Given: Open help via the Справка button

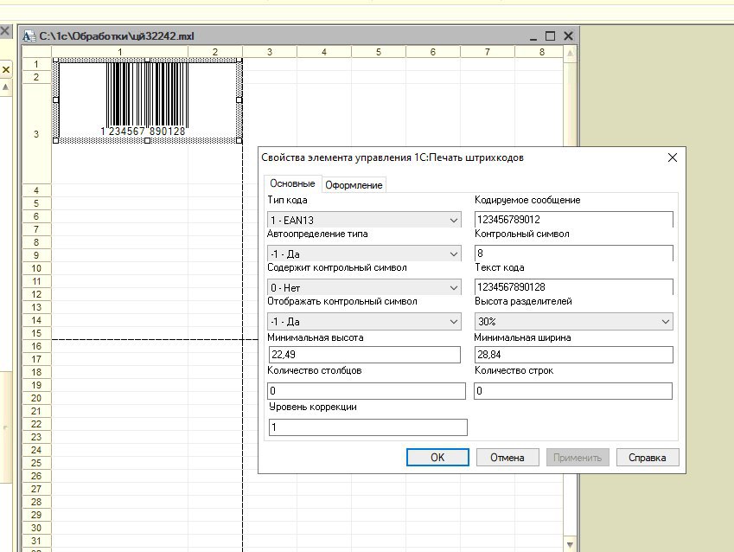Looking at the screenshot, I should tap(648, 458).
